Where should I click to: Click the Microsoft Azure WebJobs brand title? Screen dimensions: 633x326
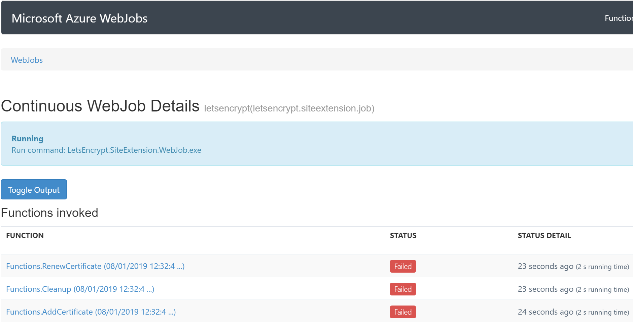tap(79, 18)
